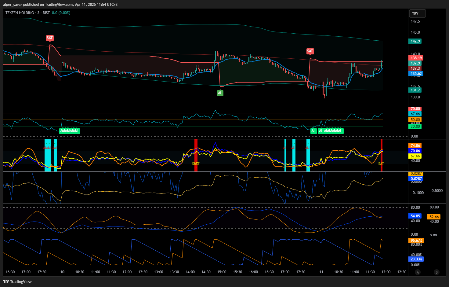
Task: Toggle the B scale button
Action: pos(436,272)
